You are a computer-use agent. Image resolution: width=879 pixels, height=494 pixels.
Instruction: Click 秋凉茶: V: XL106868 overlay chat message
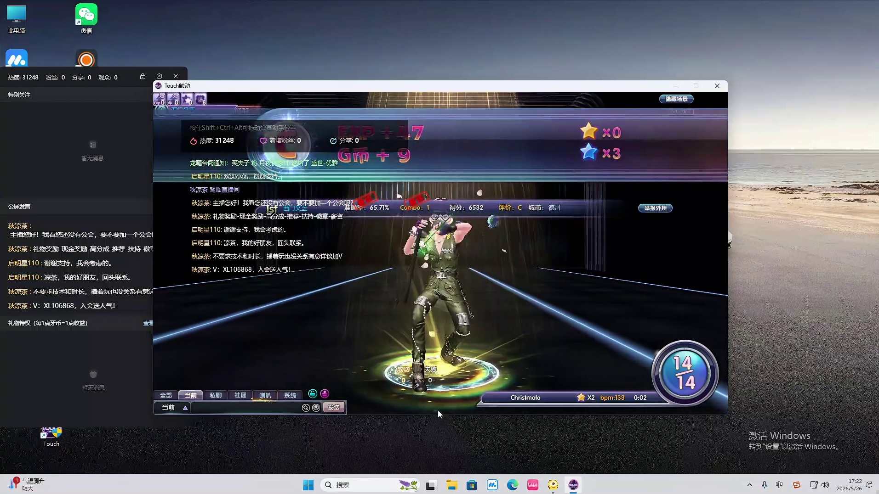pos(241,269)
